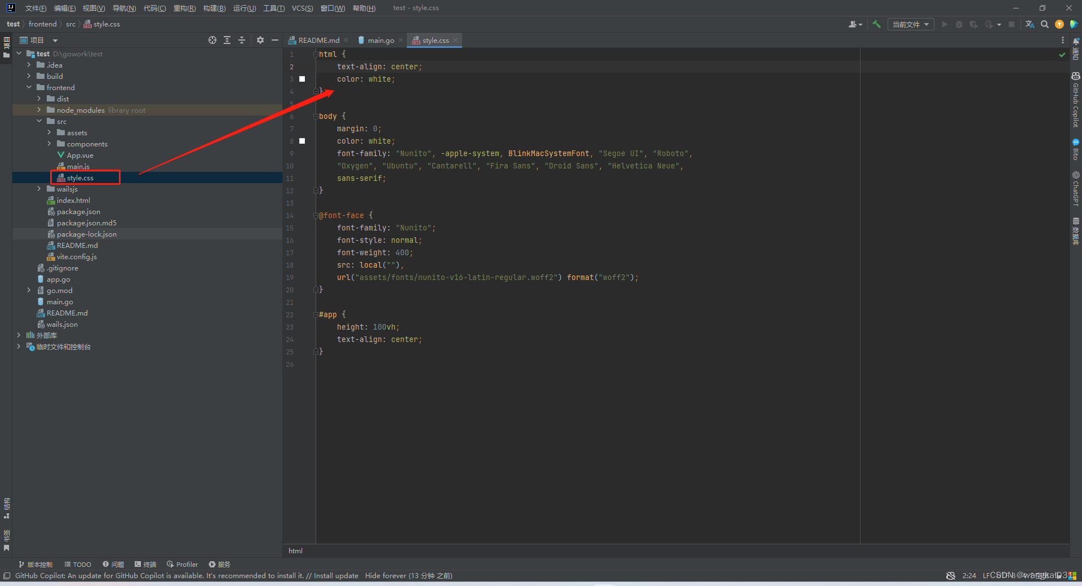
Task: Click the Profile run icon
Action: pyautogui.click(x=990, y=24)
